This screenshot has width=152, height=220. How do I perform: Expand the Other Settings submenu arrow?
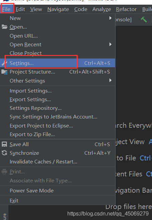110,80
